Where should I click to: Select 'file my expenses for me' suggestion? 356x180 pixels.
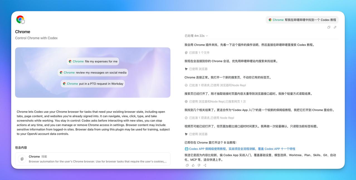[x=93, y=61]
